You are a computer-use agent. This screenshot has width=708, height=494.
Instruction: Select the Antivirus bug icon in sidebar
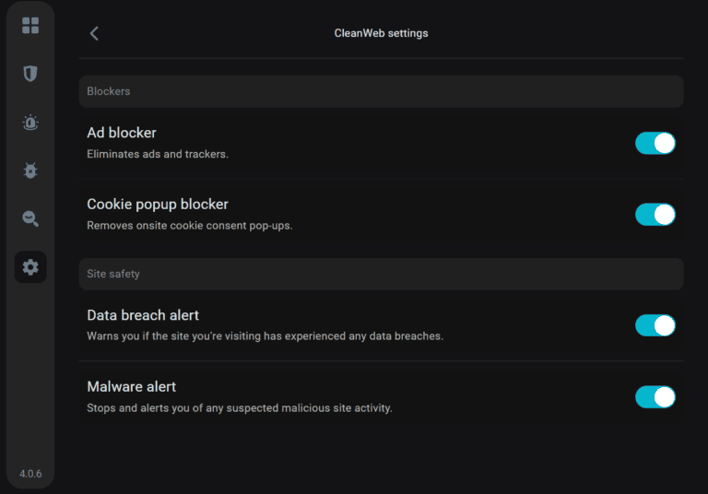[x=30, y=171]
